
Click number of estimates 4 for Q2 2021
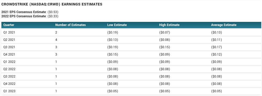pos(56,40)
